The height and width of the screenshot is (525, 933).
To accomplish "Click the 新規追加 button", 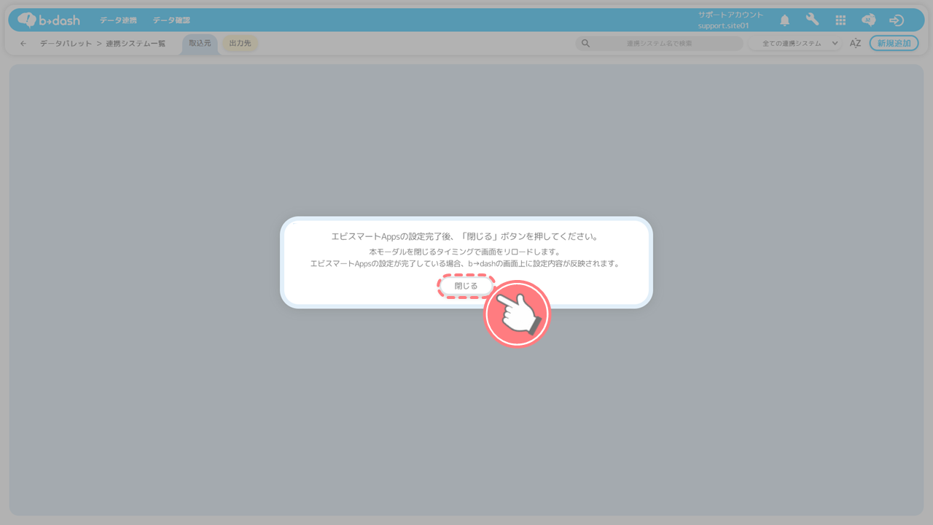I will coord(894,44).
